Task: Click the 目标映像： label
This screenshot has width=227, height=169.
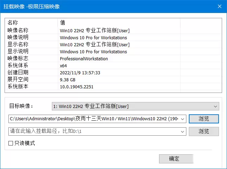Action: (x=21, y=106)
